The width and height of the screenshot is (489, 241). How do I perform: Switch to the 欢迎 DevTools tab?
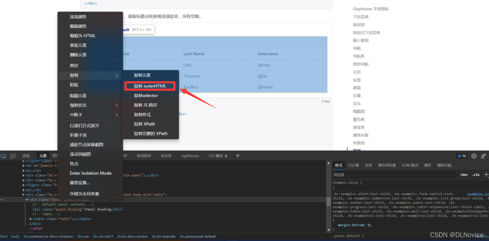click(x=26, y=156)
